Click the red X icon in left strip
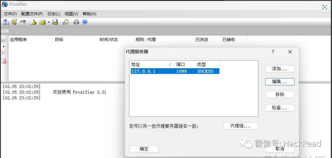The image size is (332, 158). 4,53
